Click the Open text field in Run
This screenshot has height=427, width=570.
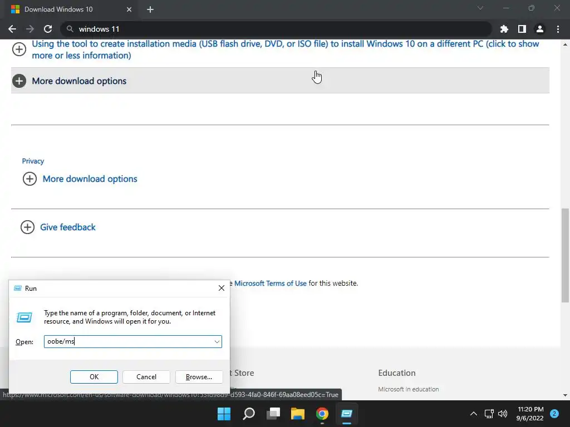click(x=129, y=341)
